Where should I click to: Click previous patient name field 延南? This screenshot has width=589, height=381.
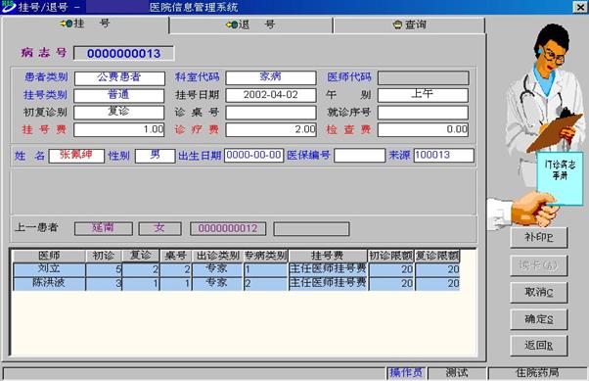(x=104, y=228)
